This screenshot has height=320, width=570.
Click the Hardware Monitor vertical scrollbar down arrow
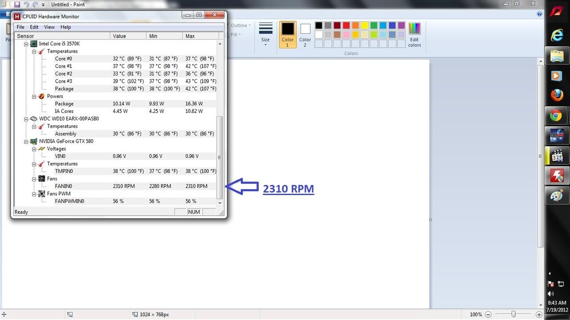pos(220,203)
